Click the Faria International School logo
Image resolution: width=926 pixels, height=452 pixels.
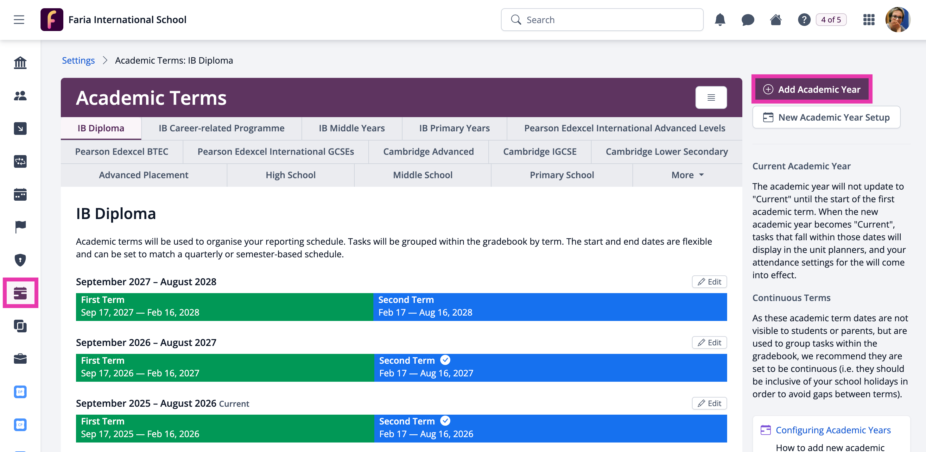click(x=52, y=20)
